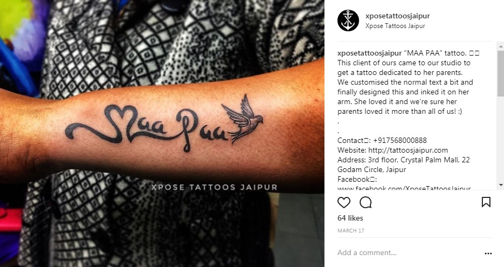The height and width of the screenshot is (267, 504).
Task: Save the post with the bookmark icon
Action: [x=486, y=202]
